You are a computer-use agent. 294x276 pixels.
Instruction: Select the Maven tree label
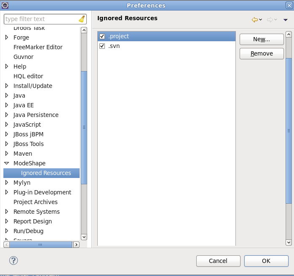click(x=23, y=154)
